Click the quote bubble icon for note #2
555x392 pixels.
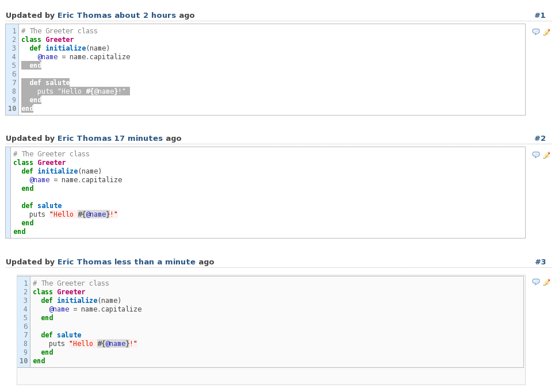click(536, 155)
